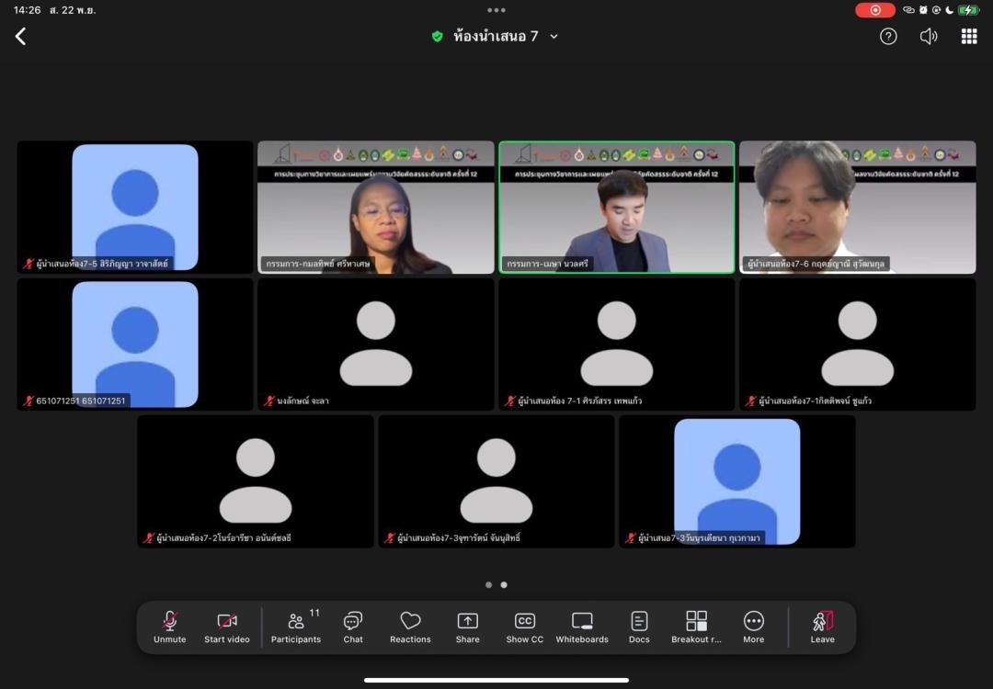993x689 pixels.
Task: Select the green-highlighted active speaker video
Action: tap(616, 207)
